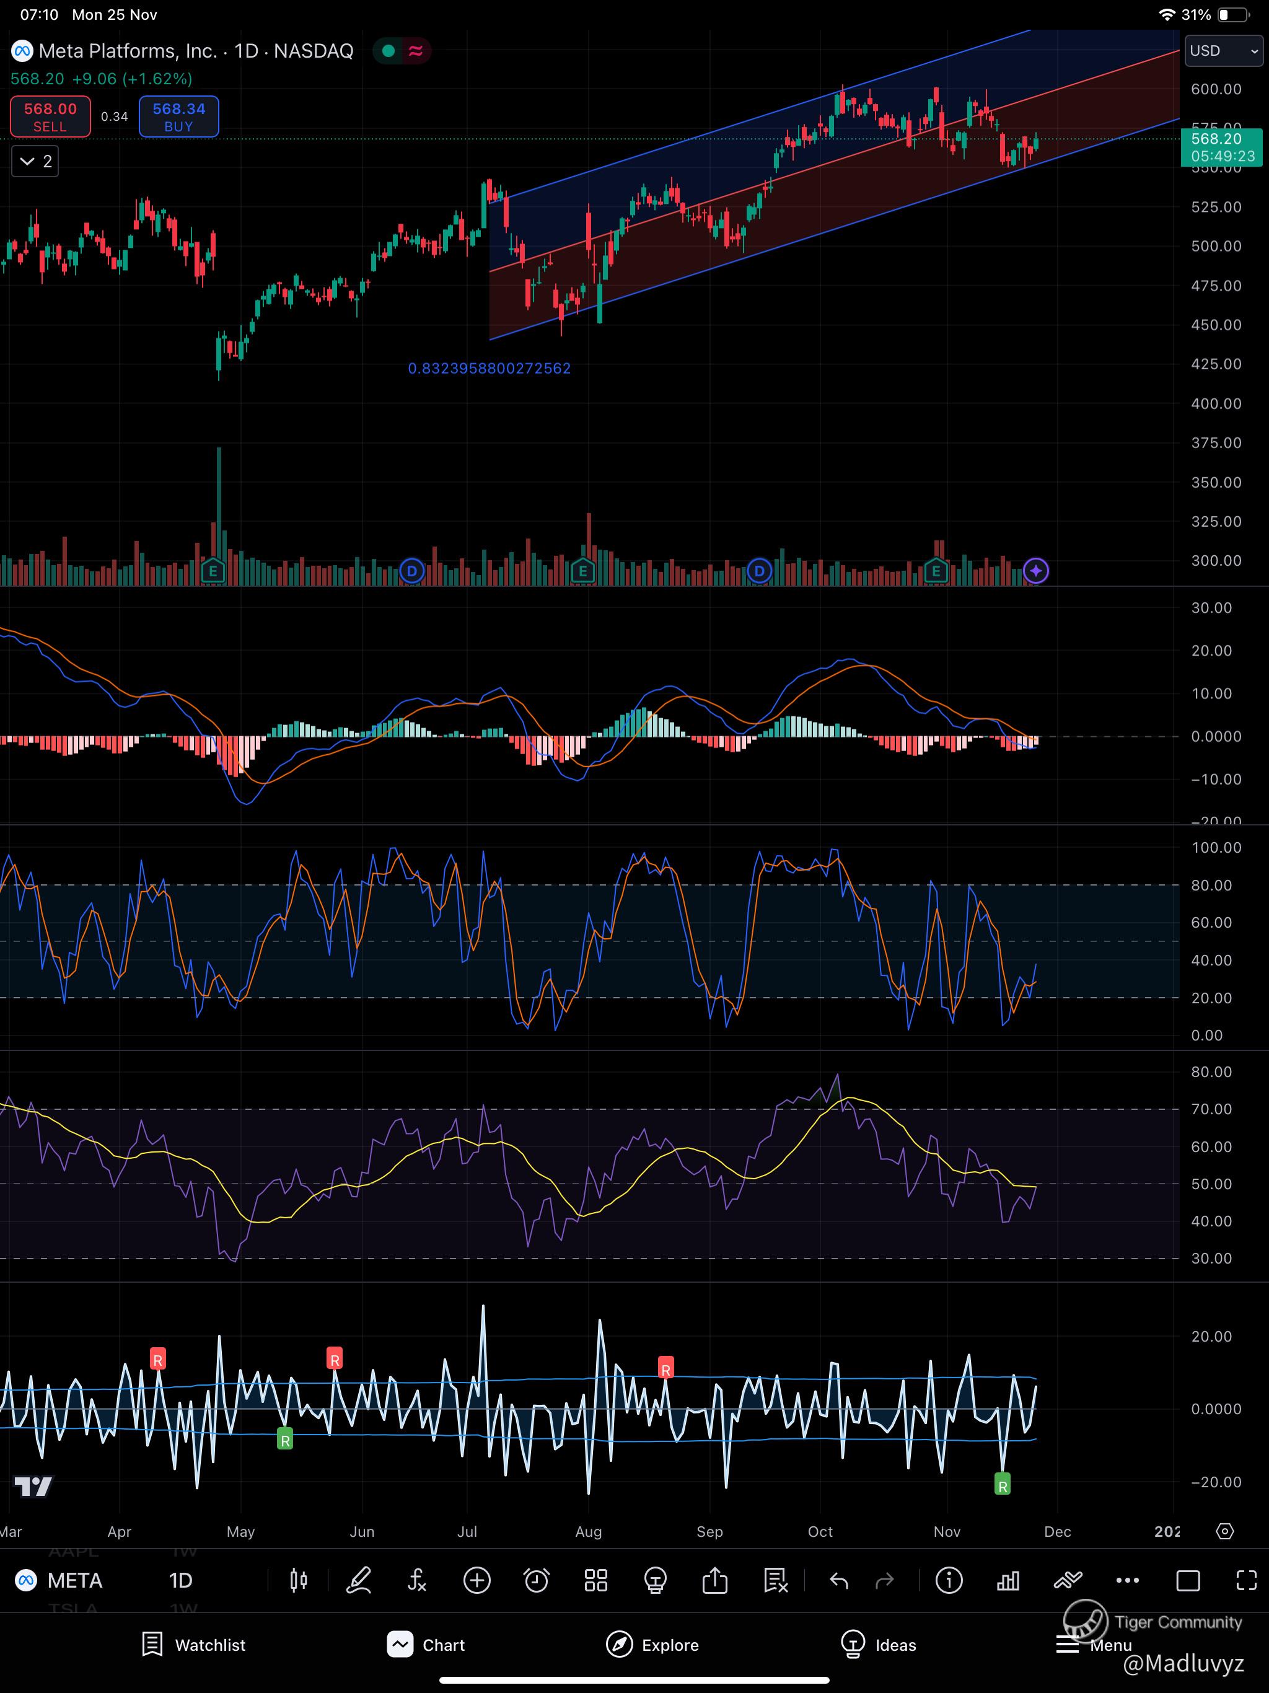The image size is (1269, 1693).
Task: Open symbol info icon
Action: point(949,1580)
